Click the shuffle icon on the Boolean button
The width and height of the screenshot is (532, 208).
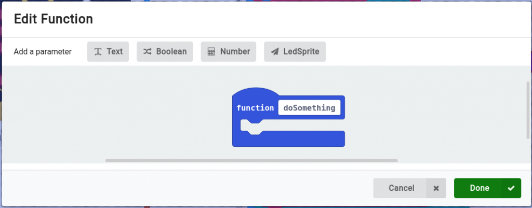[148, 52]
